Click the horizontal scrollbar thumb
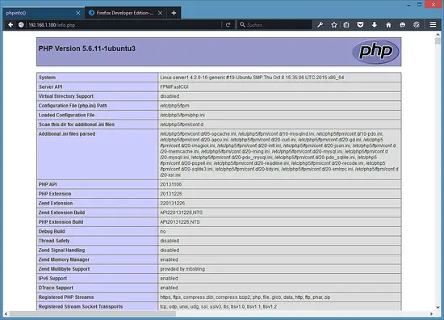This screenshot has height=320, width=444. tap(93, 314)
